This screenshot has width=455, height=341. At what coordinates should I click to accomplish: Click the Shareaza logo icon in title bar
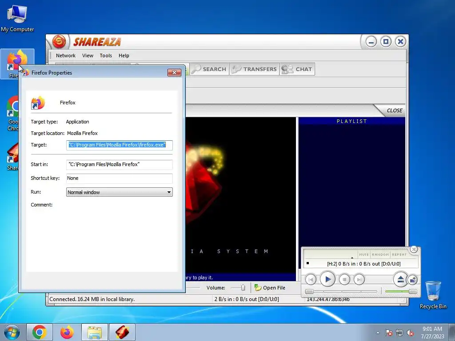[x=59, y=41]
